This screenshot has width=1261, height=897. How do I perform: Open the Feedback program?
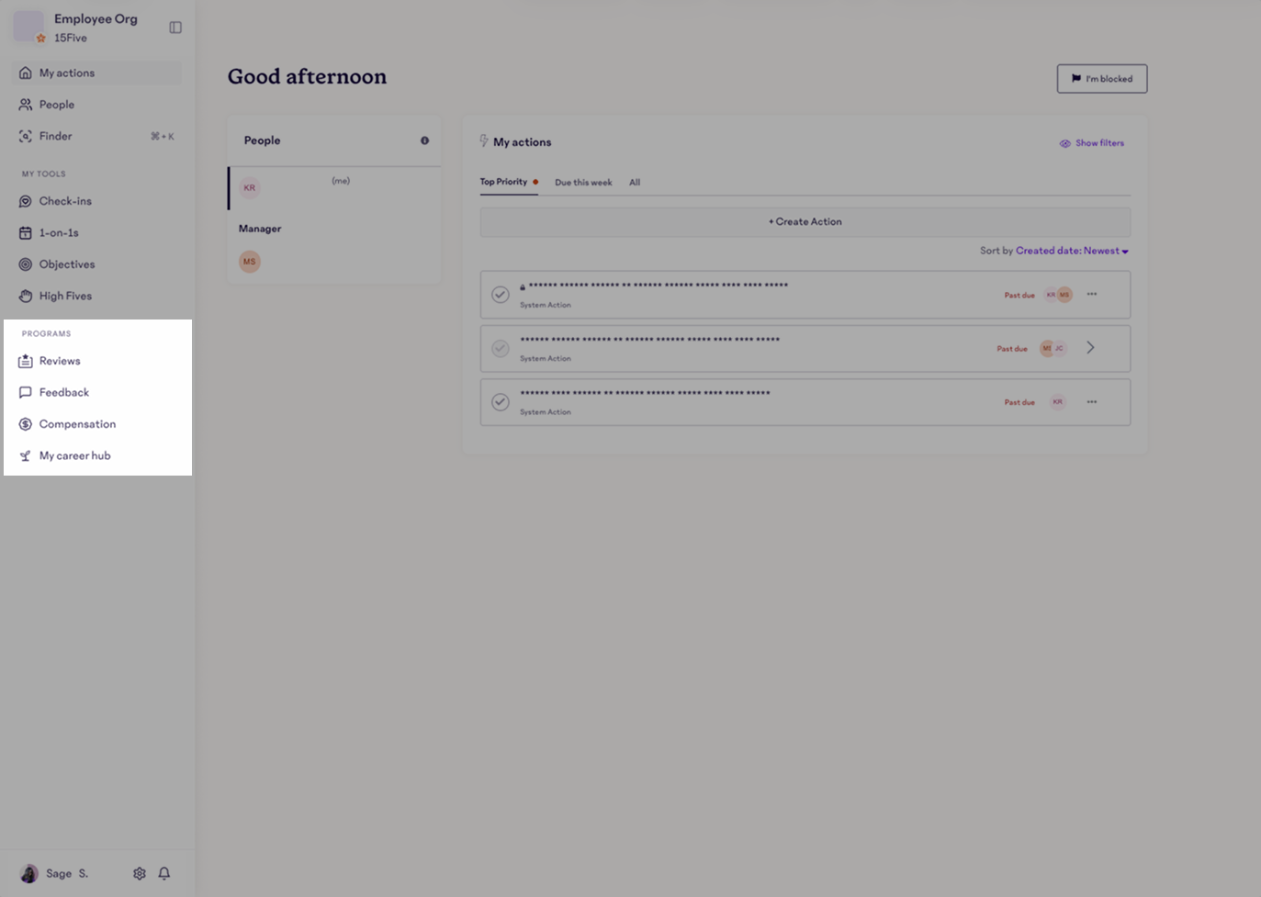63,392
